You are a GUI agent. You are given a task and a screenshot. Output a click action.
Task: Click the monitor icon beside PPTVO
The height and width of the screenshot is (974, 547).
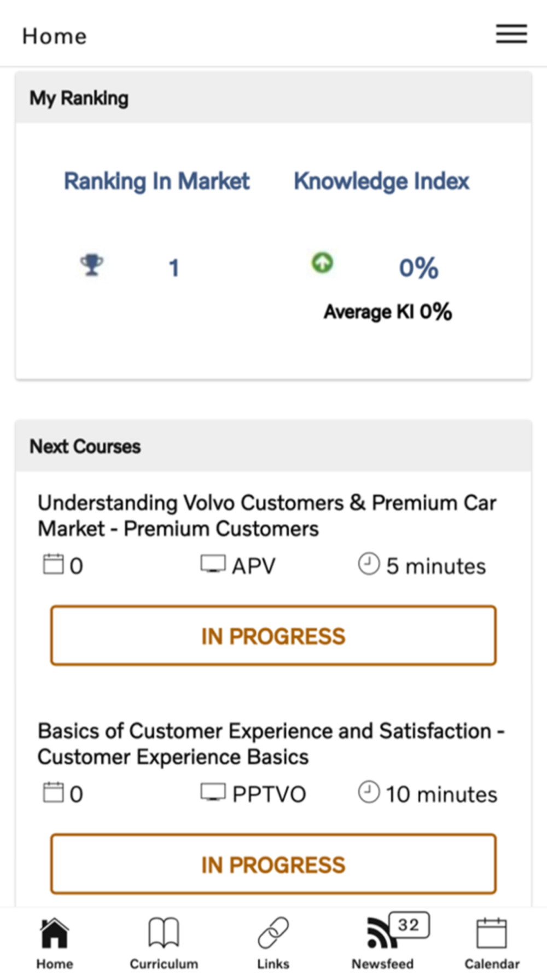(213, 792)
